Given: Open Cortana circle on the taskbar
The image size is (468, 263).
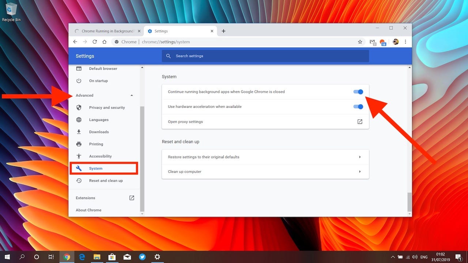Looking at the screenshot, I should coord(37,257).
